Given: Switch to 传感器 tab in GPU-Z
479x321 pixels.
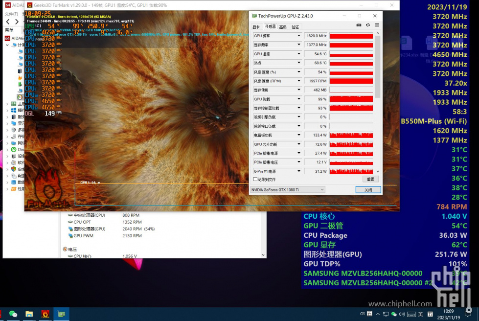Looking at the screenshot, I should (270, 26).
